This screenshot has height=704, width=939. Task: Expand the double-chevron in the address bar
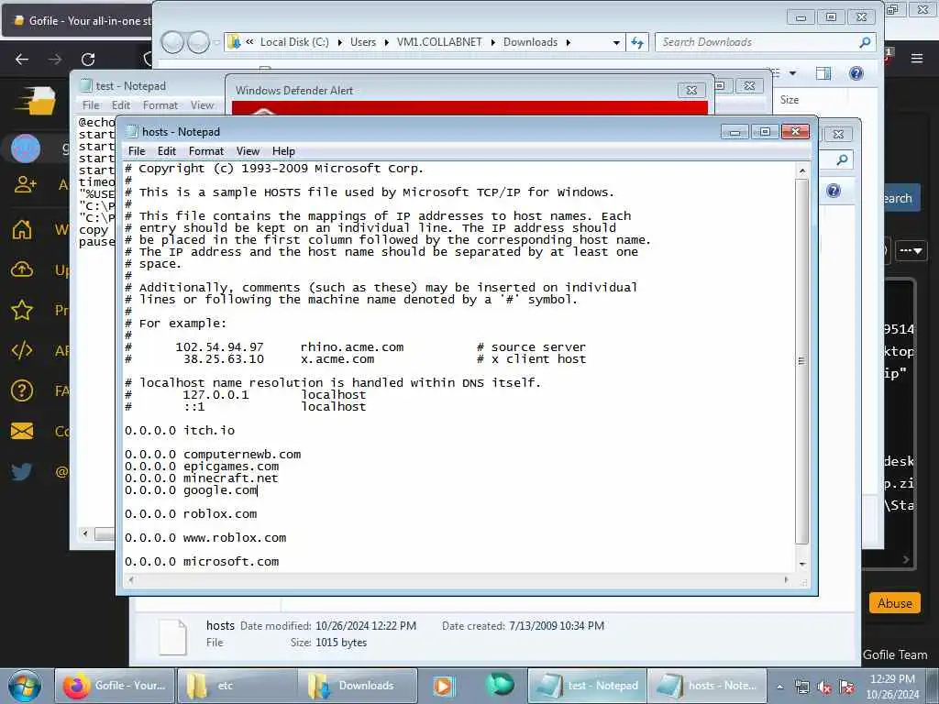(x=249, y=42)
